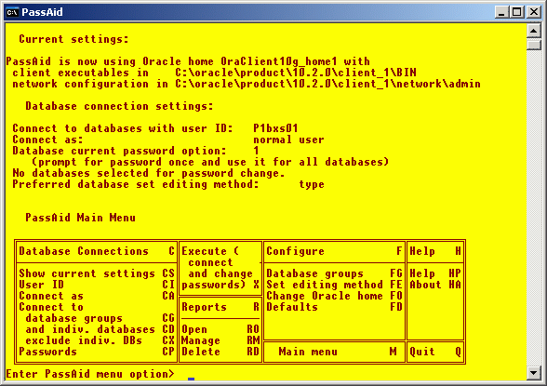This screenshot has width=547, height=386.
Task: Click the 'Current settings:' heading
Action: tap(73, 39)
